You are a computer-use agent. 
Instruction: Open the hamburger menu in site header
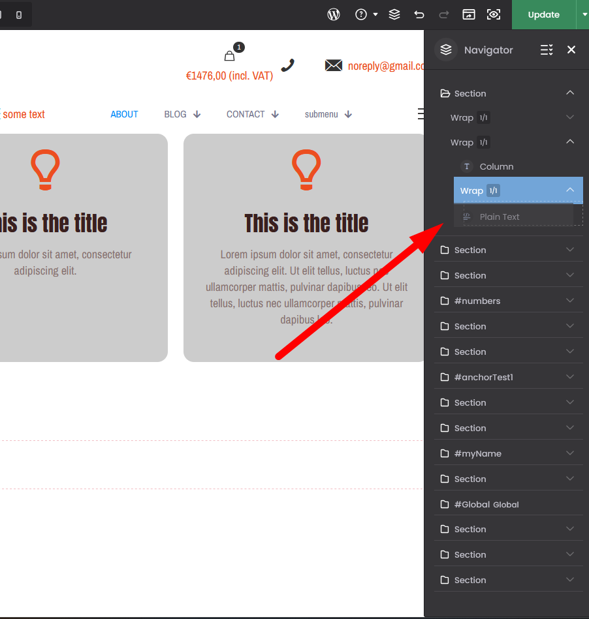[x=421, y=114]
